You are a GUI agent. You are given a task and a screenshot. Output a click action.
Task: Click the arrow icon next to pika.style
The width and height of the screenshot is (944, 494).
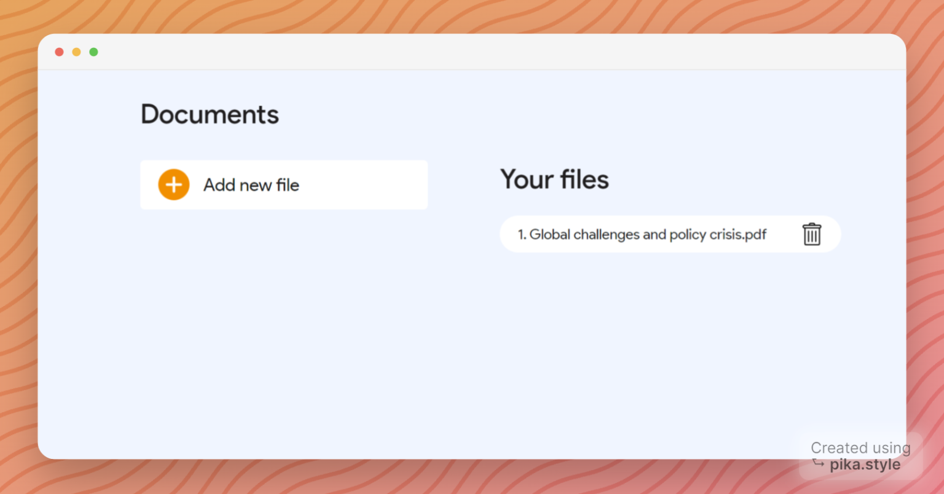(x=818, y=465)
